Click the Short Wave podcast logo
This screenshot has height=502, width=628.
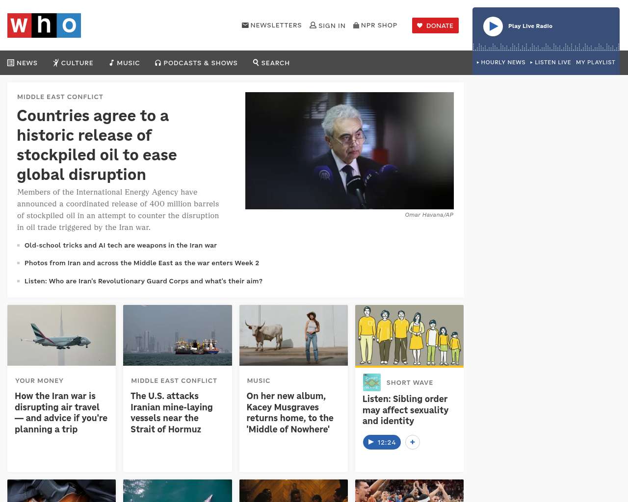click(371, 382)
